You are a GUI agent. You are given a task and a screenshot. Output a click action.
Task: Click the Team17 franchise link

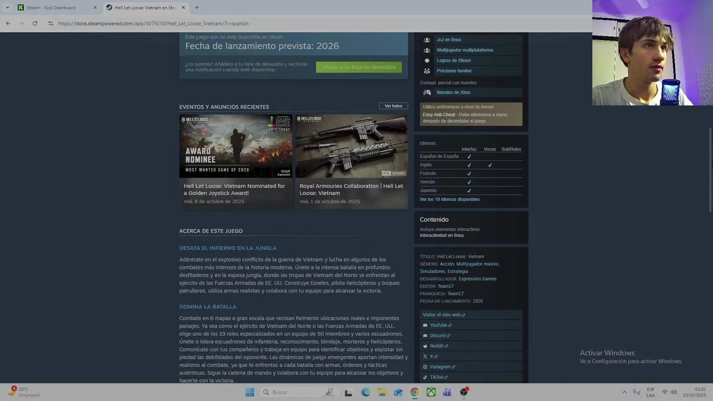pos(455,294)
